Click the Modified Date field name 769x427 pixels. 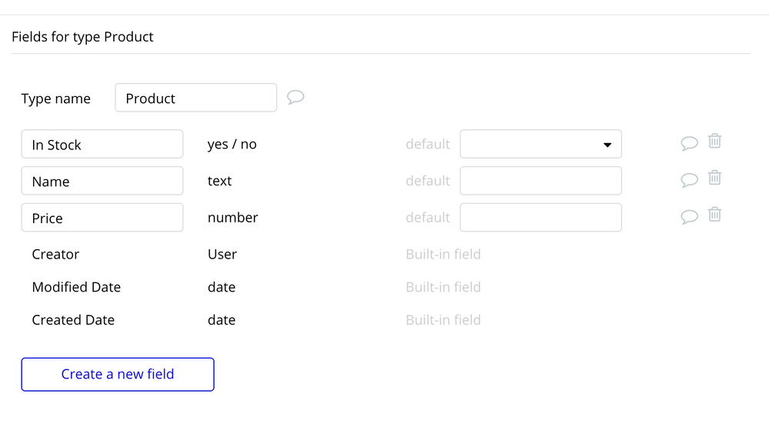[76, 287]
